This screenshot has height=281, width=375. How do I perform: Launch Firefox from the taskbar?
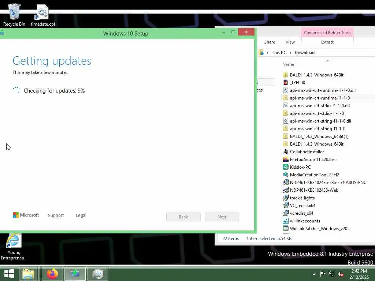(52, 274)
